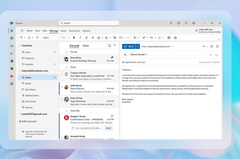Toggle Italic formatting

(x=80, y=37)
